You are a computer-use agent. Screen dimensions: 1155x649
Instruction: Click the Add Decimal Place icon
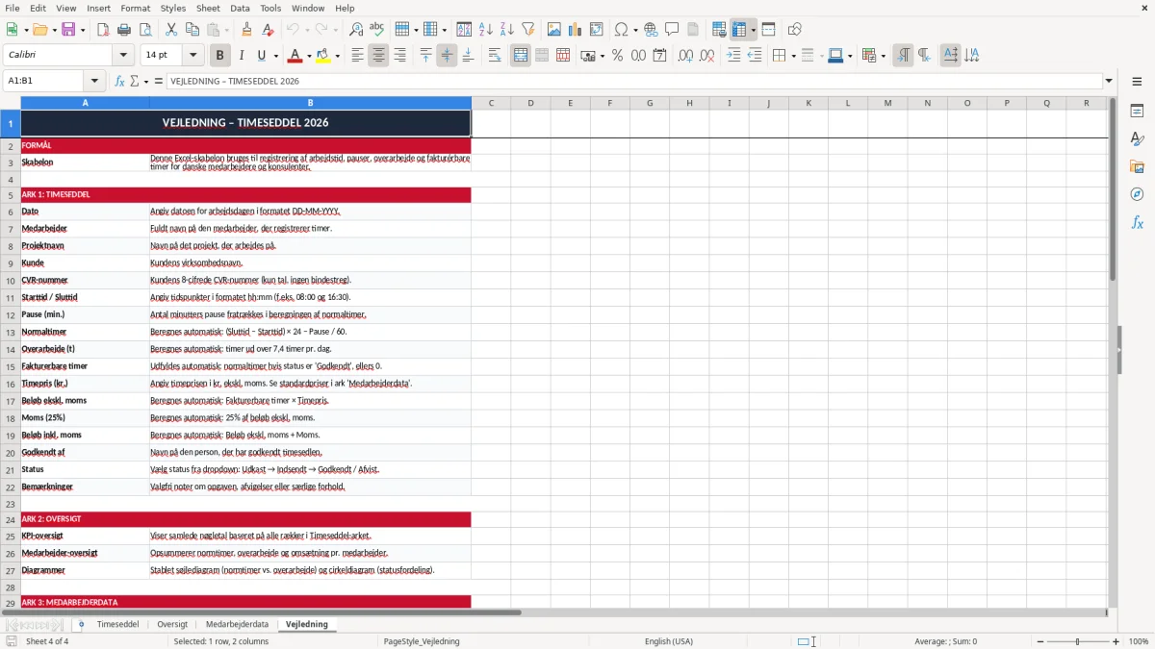pos(685,56)
